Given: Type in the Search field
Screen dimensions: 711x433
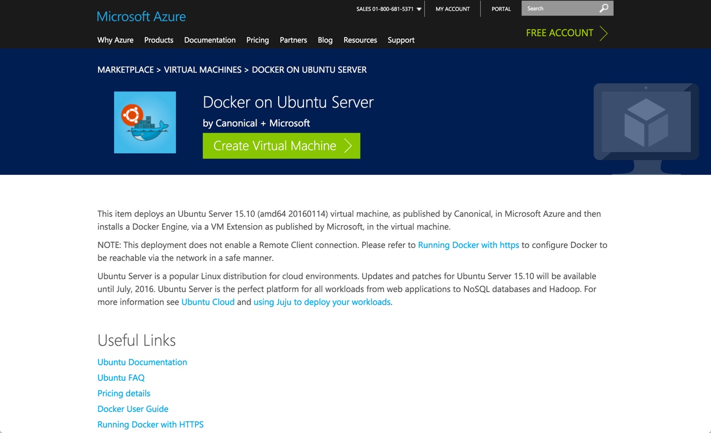Looking at the screenshot, I should click(559, 9).
